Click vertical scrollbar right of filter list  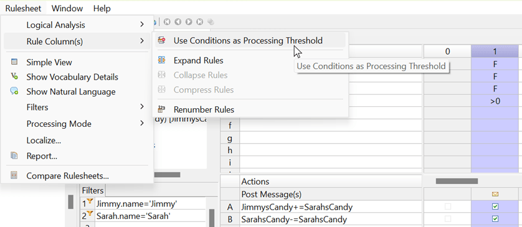[212, 218]
